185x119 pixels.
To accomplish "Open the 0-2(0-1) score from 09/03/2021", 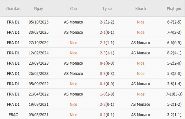I will coord(107,115).
